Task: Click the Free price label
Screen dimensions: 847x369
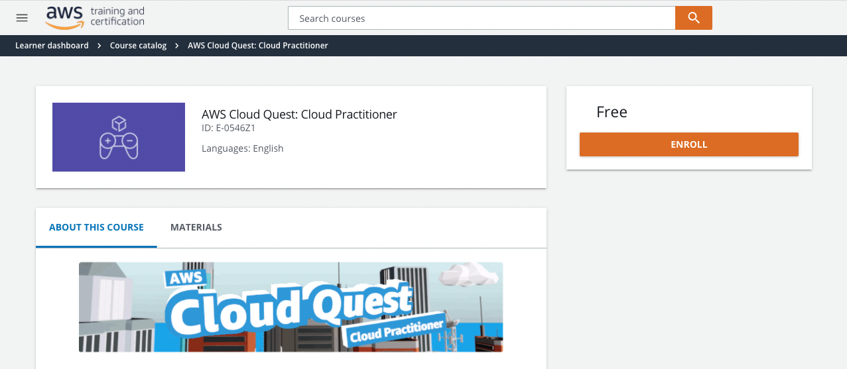Action: 612,112
